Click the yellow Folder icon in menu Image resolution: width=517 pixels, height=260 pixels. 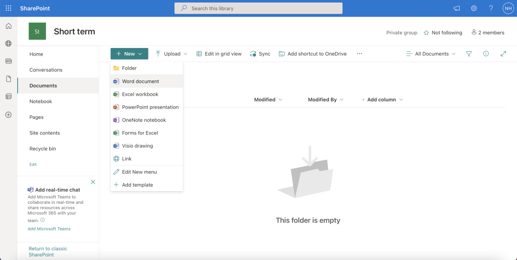(x=116, y=68)
